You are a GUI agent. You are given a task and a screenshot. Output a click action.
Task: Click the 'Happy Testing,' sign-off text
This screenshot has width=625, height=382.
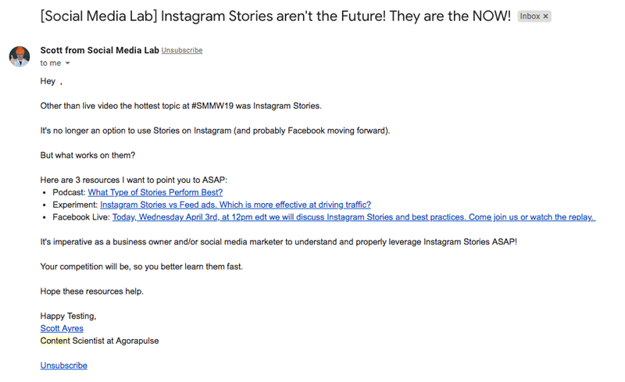click(x=68, y=316)
